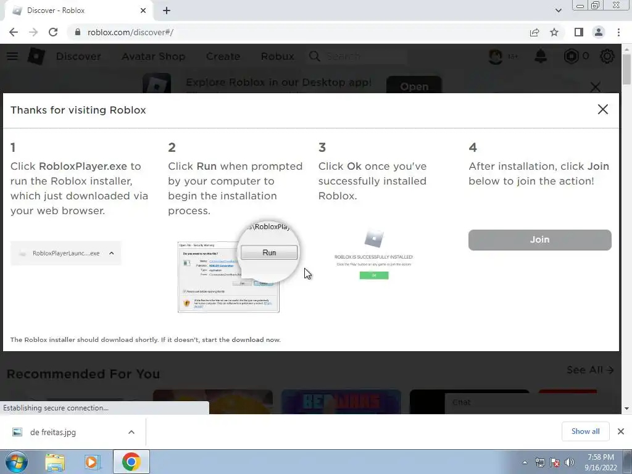The image size is (632, 474).
Task: Close the downloads bar
Action: [x=621, y=431]
